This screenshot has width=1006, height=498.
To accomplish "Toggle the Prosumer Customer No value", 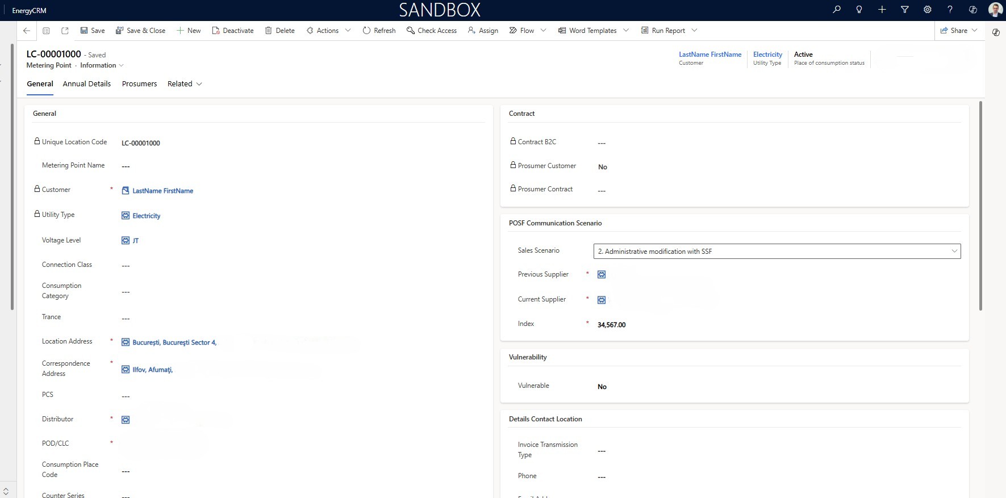I will [x=603, y=167].
